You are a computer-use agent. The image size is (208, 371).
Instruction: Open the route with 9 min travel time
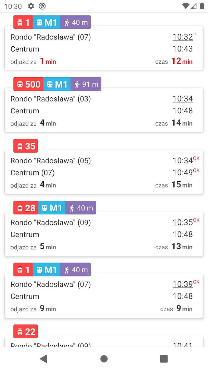104,296
